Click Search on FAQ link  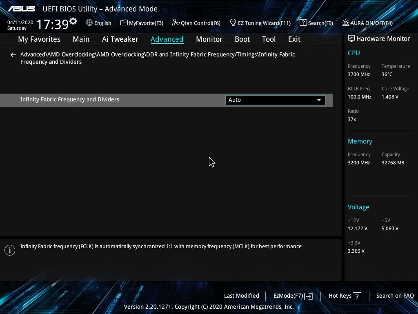(395, 296)
